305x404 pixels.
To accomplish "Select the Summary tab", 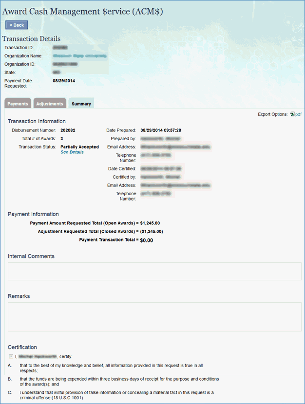I will point(81,104).
